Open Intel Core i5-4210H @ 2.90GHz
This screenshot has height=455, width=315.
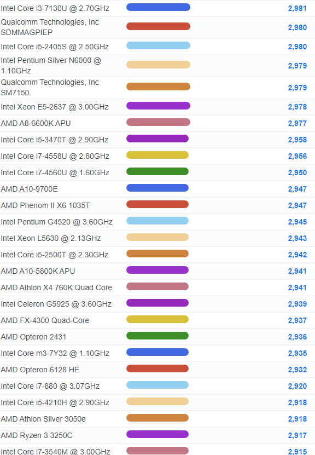55,402
